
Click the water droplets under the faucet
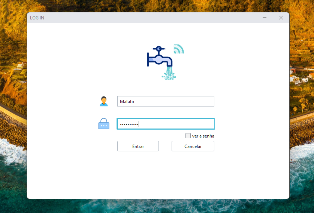point(169,74)
